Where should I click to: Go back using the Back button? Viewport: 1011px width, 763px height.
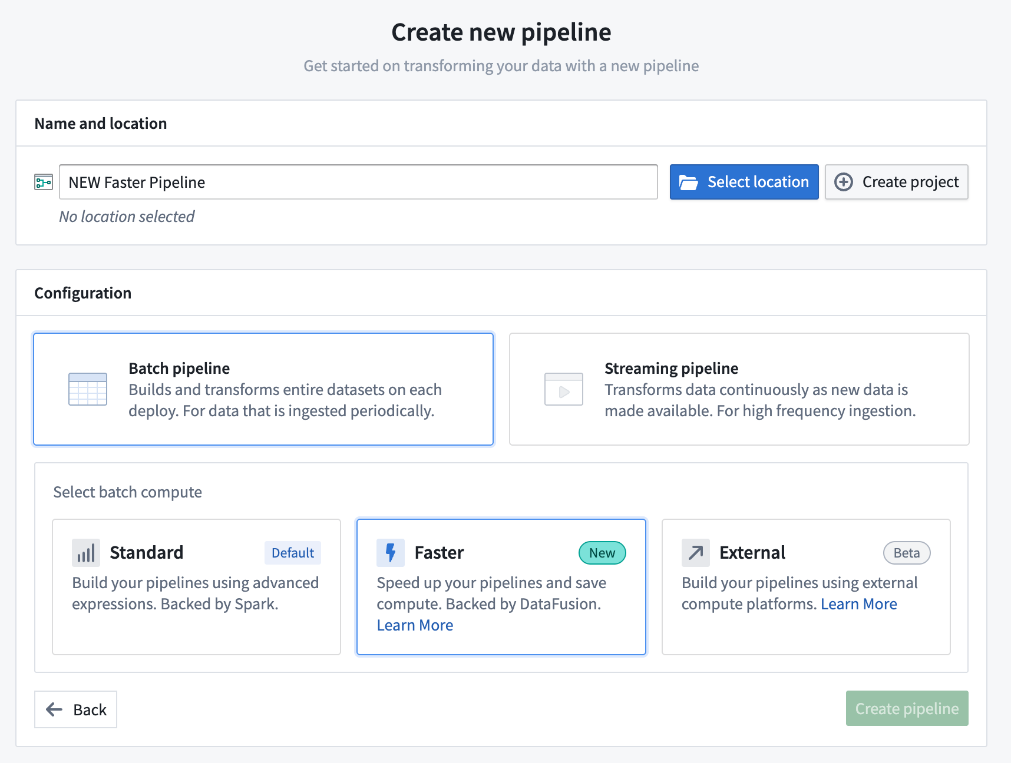(75, 709)
